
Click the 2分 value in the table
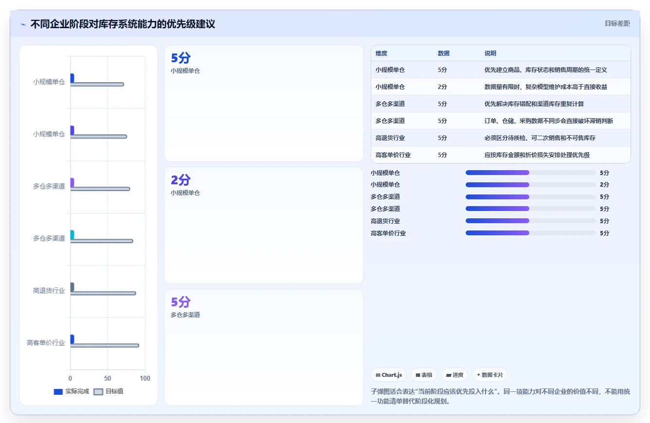pos(442,87)
